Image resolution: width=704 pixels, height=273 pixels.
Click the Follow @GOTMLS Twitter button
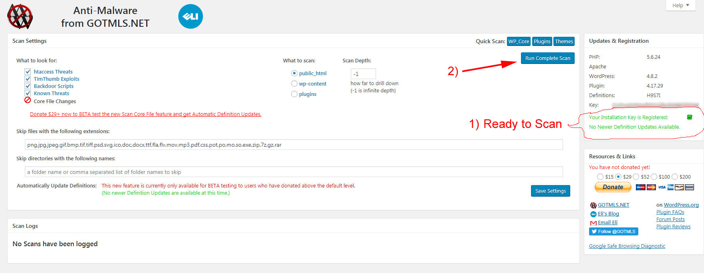click(x=613, y=231)
